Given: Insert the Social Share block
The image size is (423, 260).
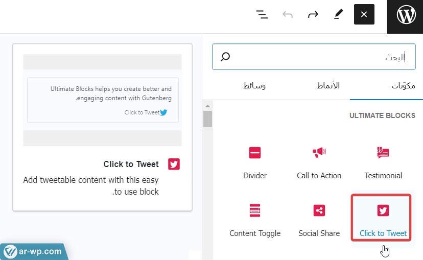Looking at the screenshot, I should (x=319, y=218).
